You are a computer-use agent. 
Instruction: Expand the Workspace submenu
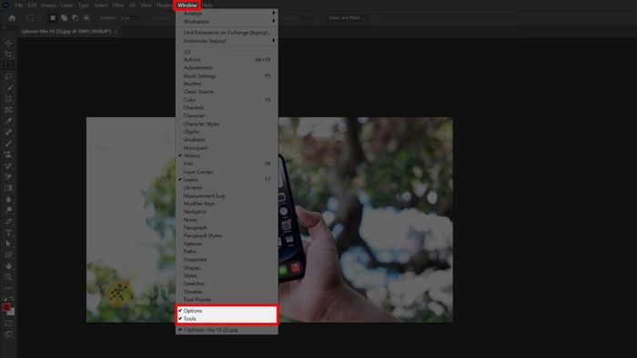click(227, 22)
